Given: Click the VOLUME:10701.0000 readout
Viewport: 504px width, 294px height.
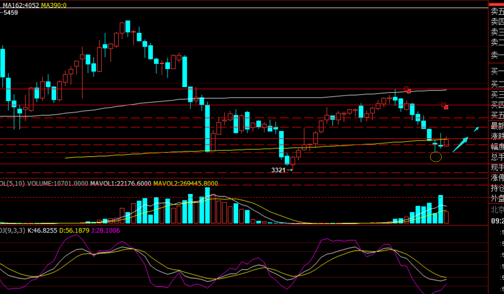Looking at the screenshot, I should [58, 183].
